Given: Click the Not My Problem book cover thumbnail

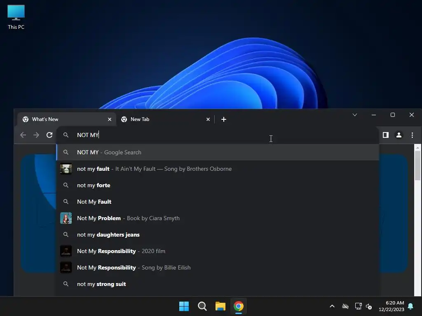Looking at the screenshot, I should [x=66, y=218].
